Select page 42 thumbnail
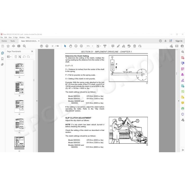This screenshot has height=185, width=185. coord(19,143)
